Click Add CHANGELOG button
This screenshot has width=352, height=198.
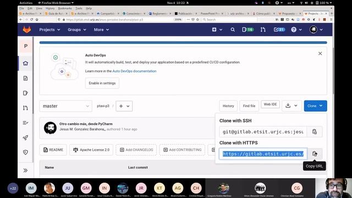[136, 150]
